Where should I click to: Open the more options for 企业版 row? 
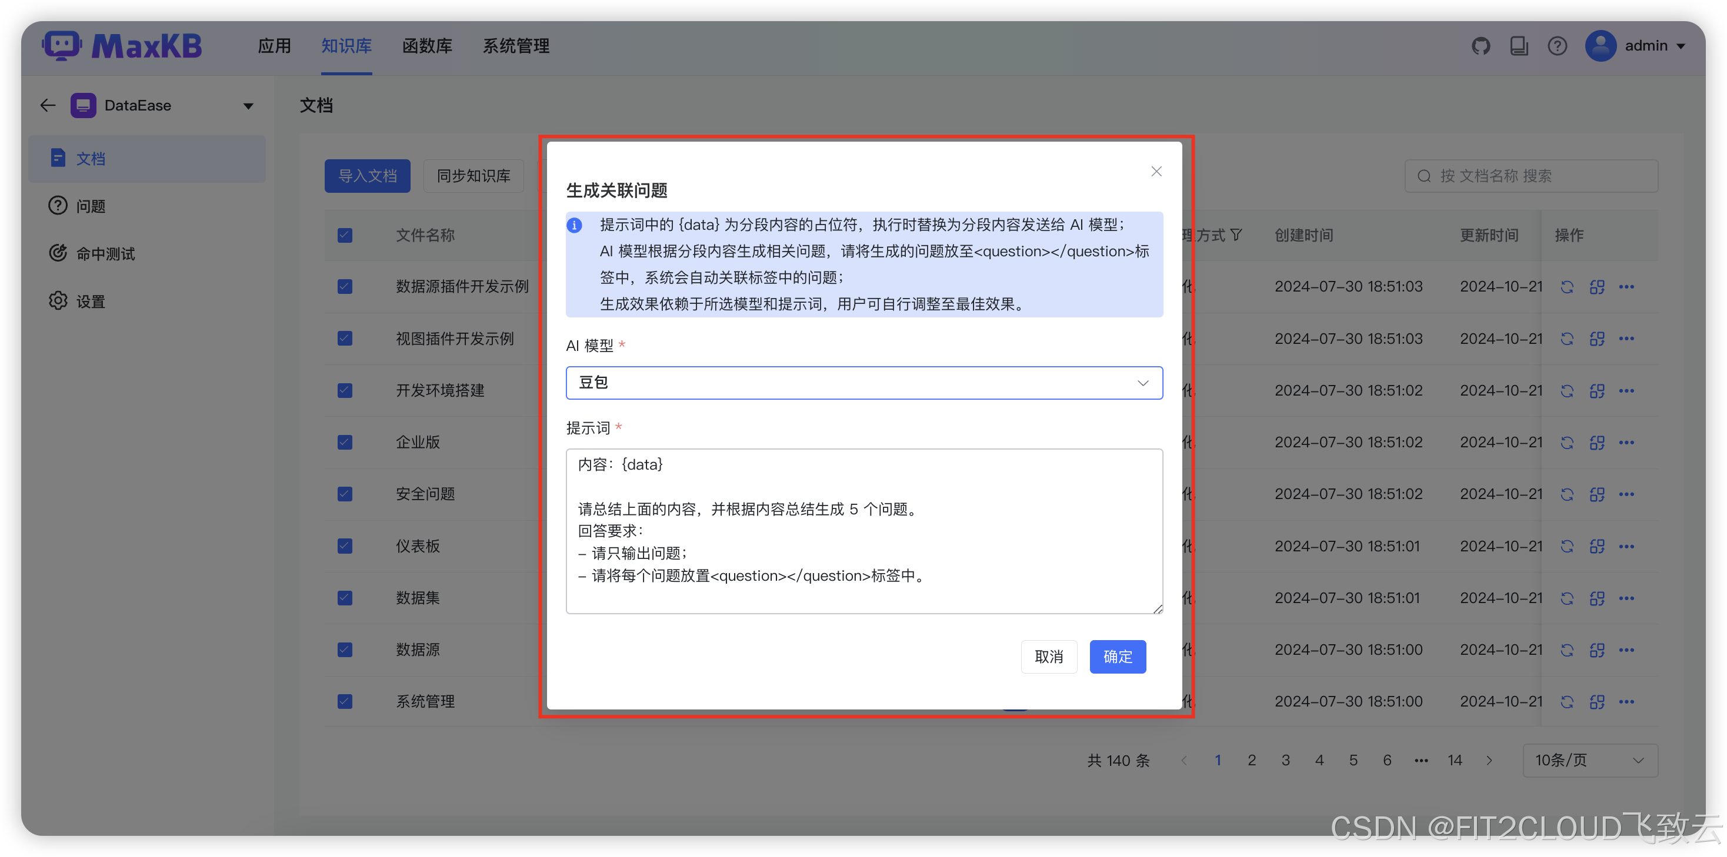[1626, 442]
